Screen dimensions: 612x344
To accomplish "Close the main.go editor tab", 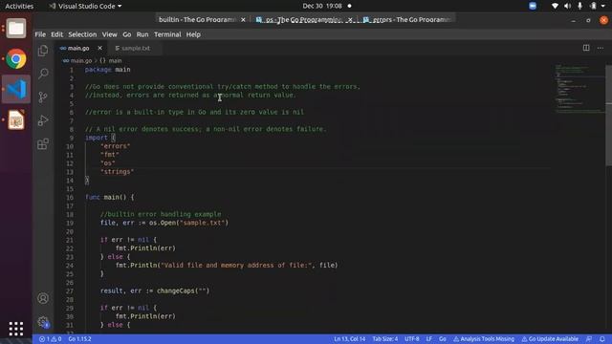I will pos(99,48).
